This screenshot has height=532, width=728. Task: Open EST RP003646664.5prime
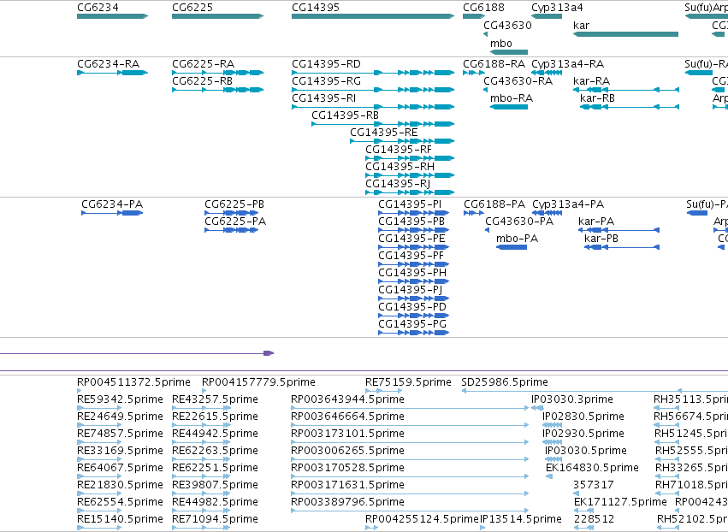347,417
